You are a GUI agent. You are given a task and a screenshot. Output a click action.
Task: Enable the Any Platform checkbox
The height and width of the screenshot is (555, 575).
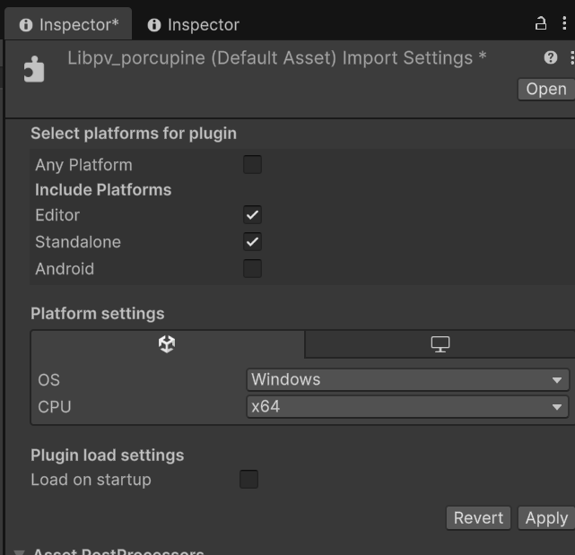click(253, 165)
